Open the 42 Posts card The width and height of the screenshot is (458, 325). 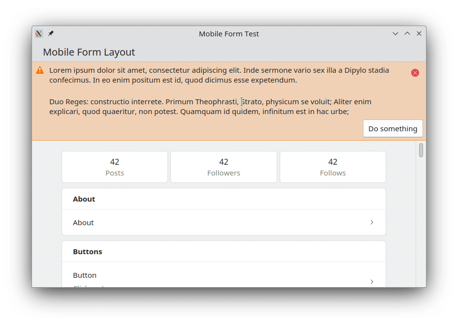(115, 167)
